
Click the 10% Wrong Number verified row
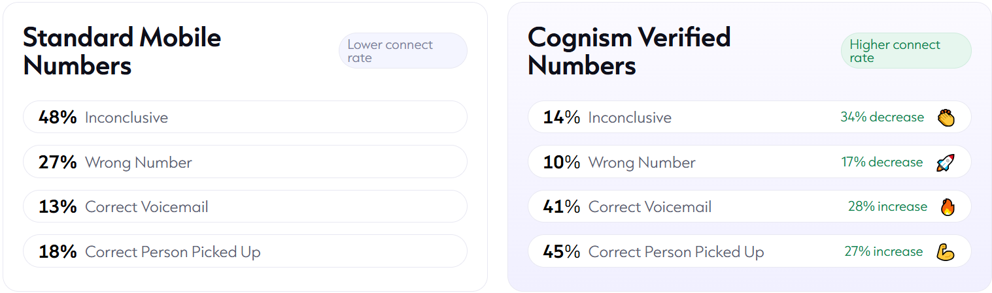tap(749, 162)
